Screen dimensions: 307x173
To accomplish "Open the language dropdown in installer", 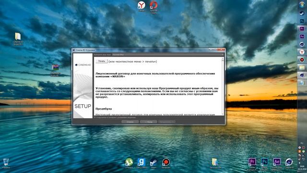I will tap(168, 54).
